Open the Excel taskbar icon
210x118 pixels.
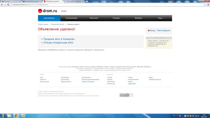click(23, 116)
